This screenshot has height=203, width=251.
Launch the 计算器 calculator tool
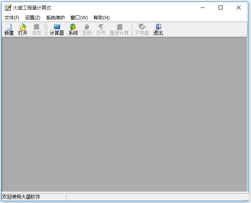(x=57, y=30)
